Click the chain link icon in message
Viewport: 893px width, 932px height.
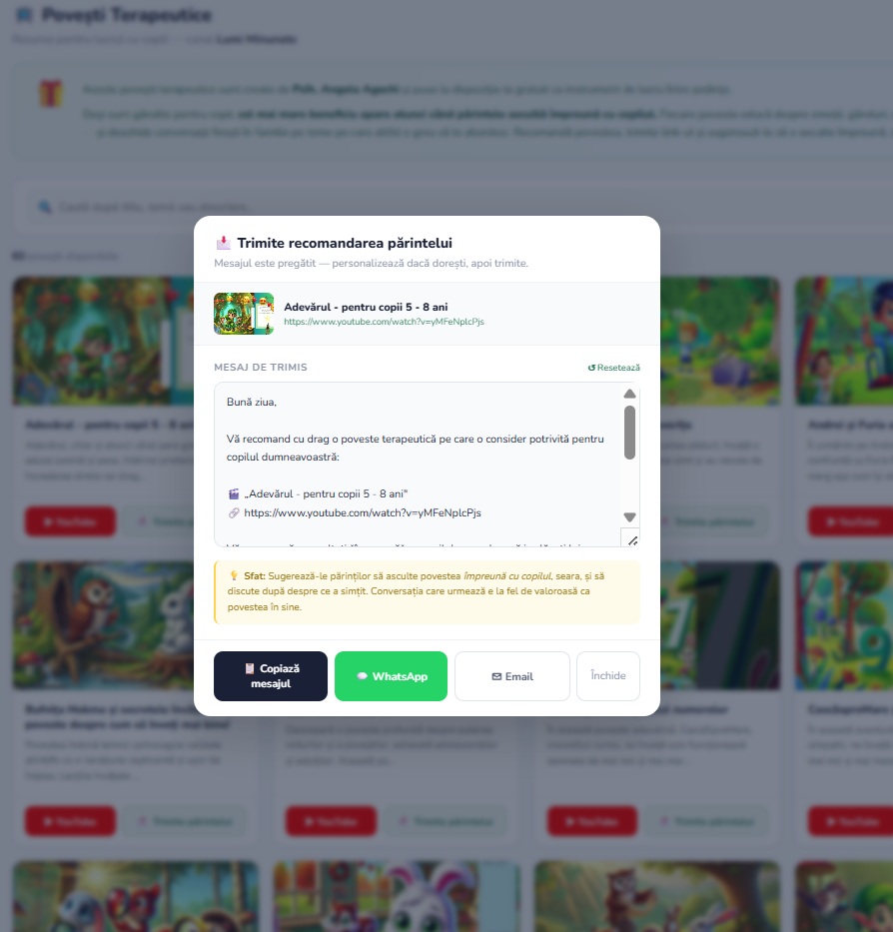tap(234, 513)
